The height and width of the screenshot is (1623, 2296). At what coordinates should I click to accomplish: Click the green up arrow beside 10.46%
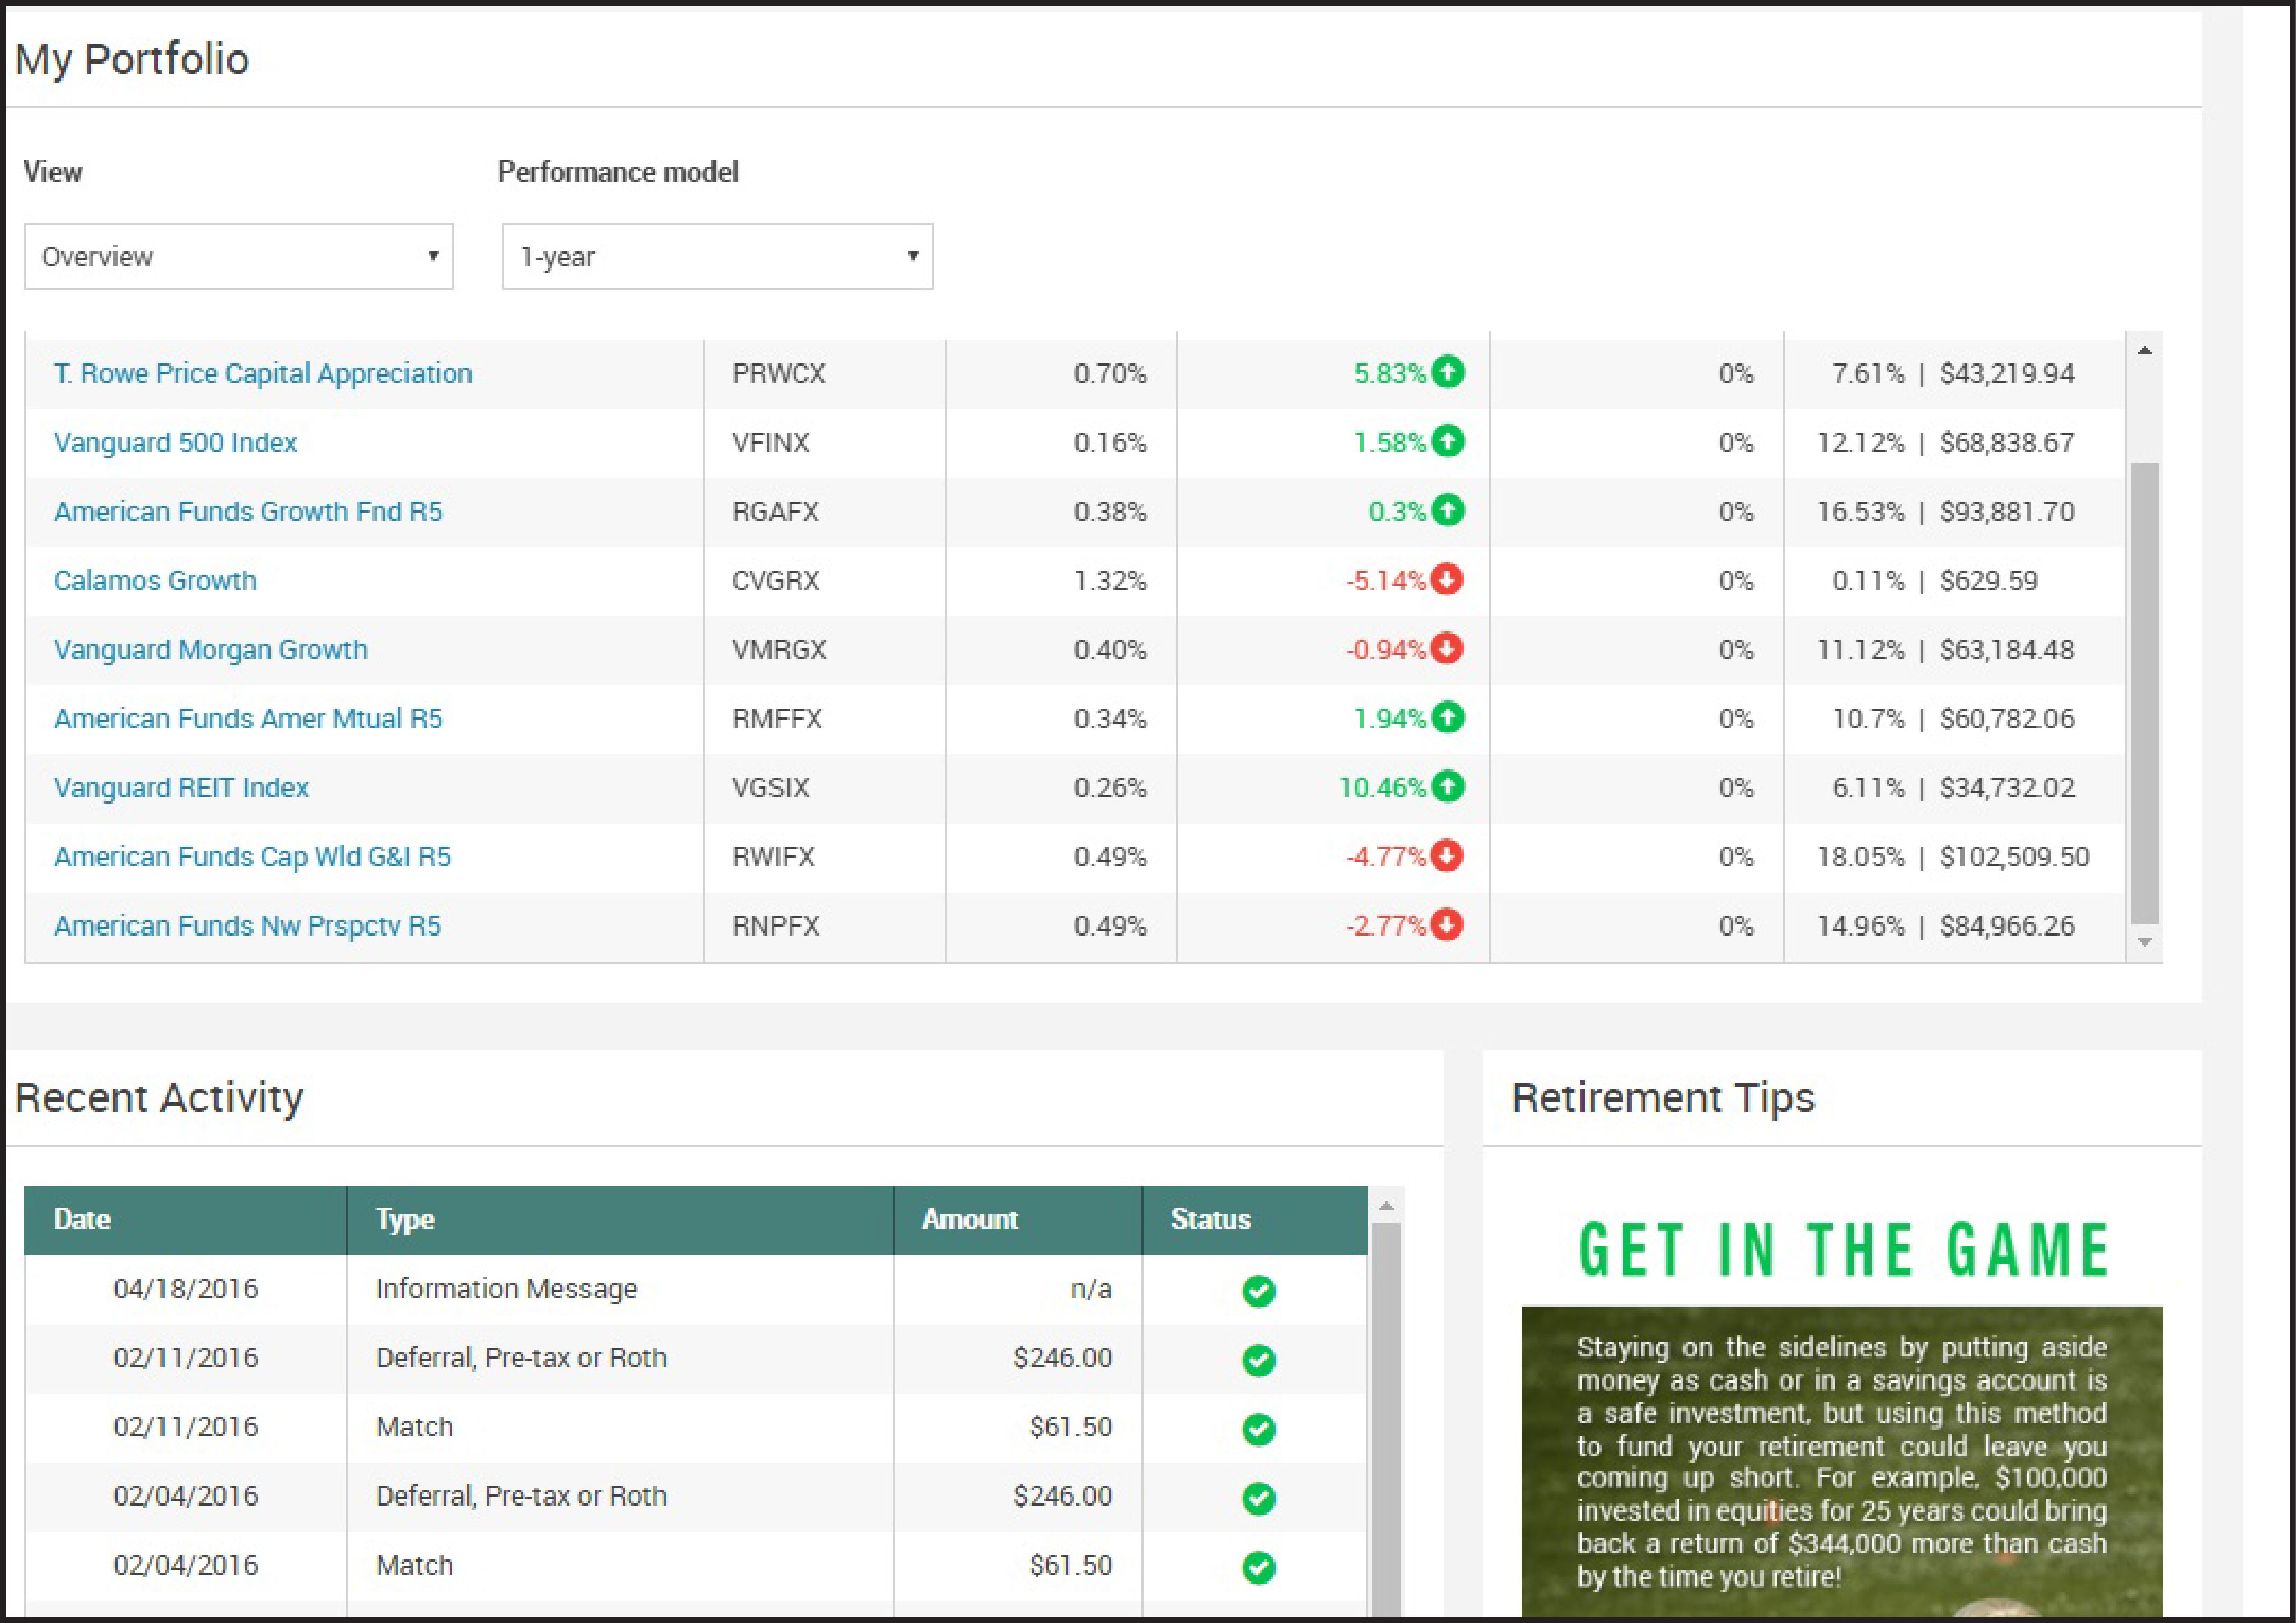(1447, 786)
